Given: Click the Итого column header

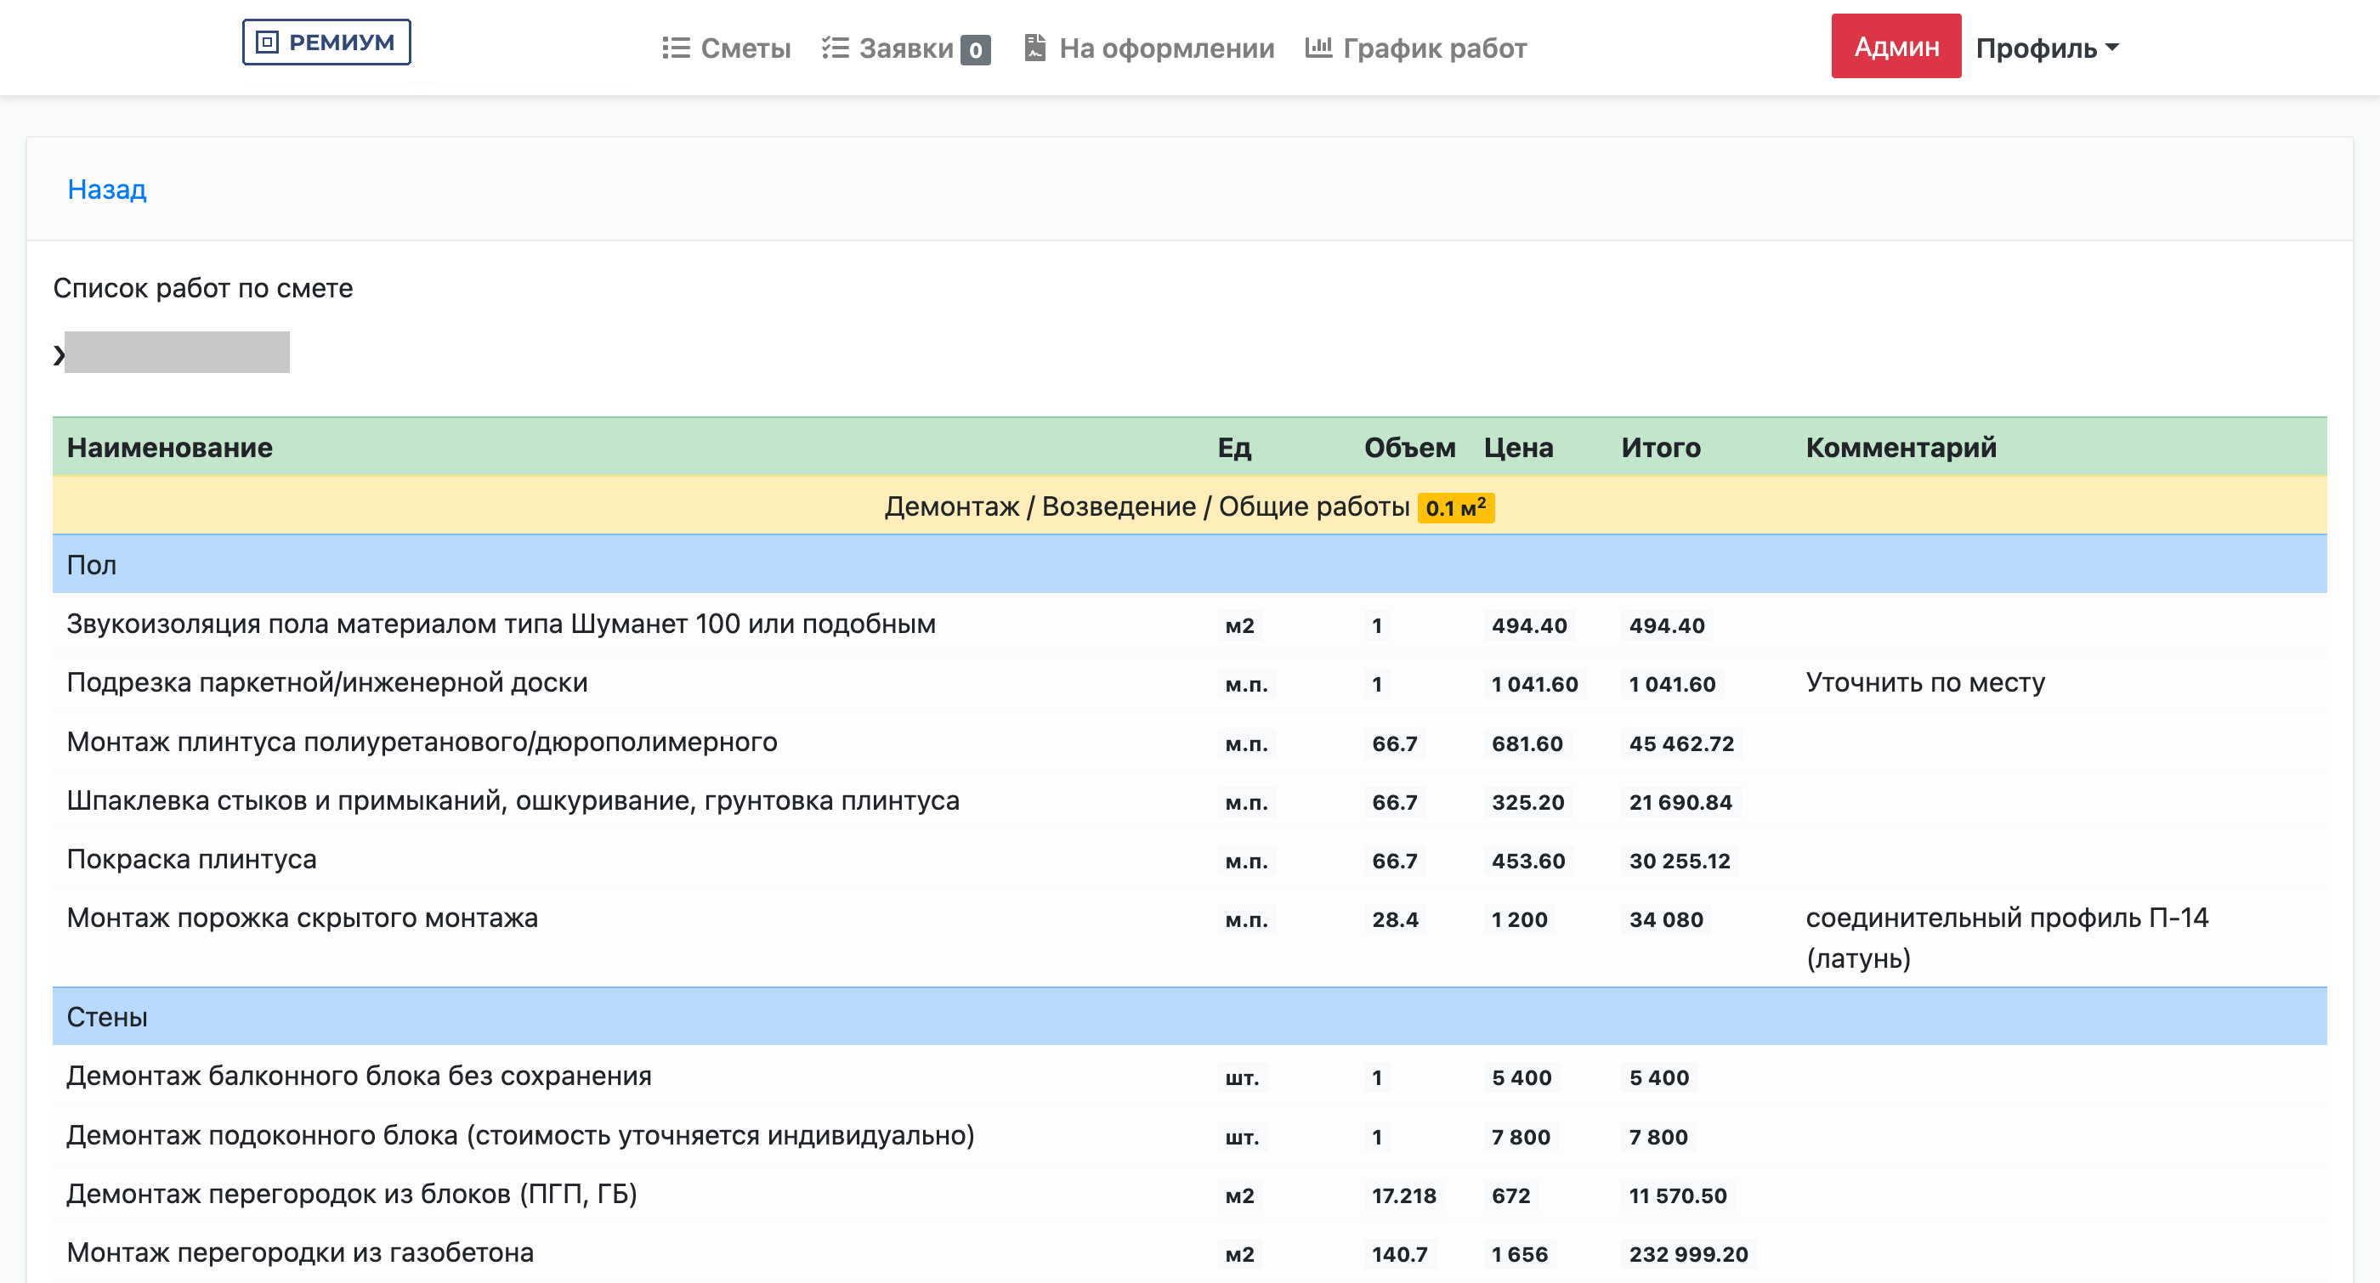Looking at the screenshot, I should 1660,447.
